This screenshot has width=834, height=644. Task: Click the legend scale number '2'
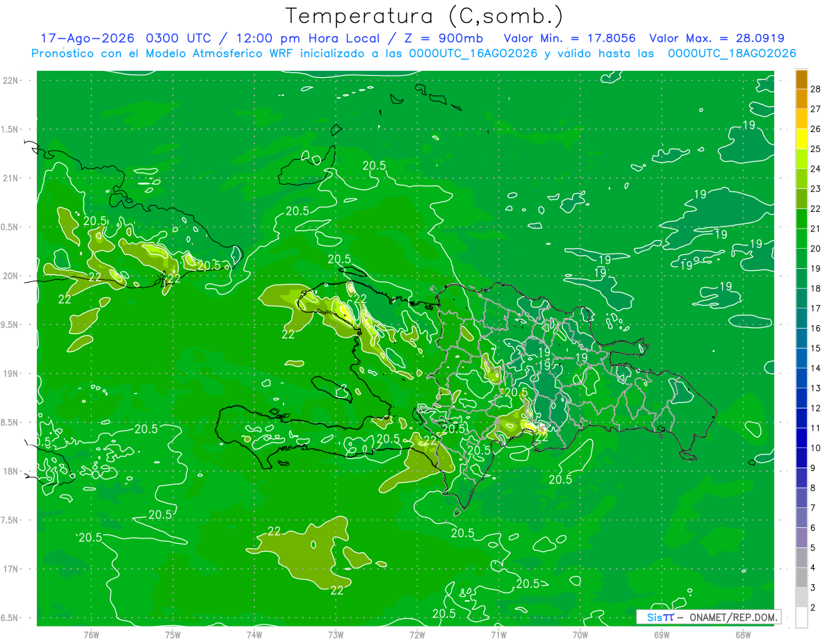pos(813,608)
